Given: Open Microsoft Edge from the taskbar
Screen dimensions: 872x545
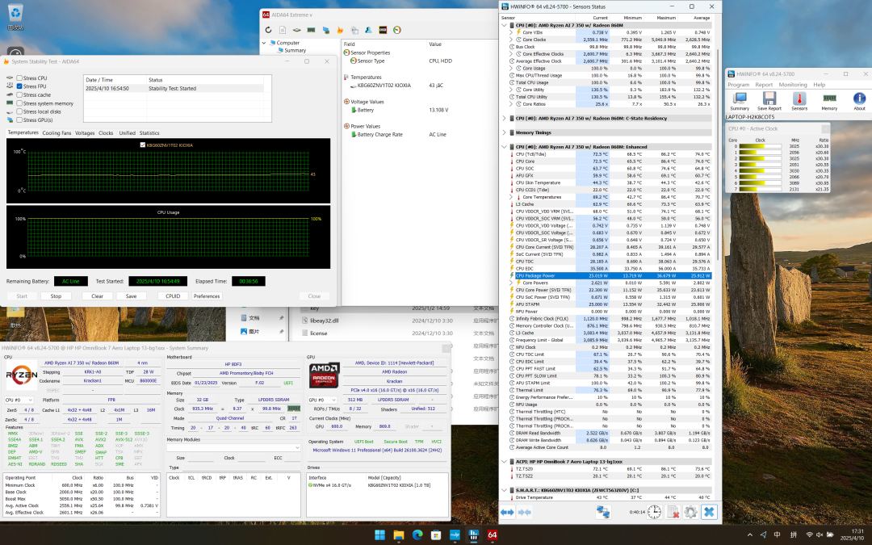Looking at the screenshot, I should tap(417, 535).
